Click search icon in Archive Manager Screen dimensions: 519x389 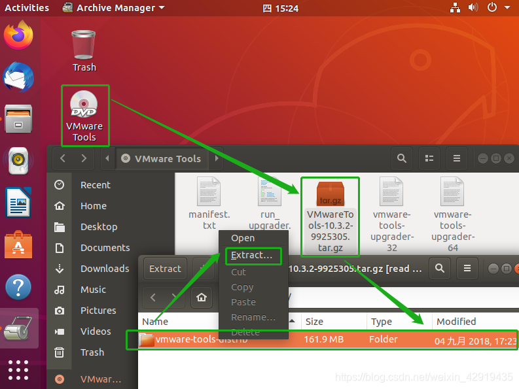(440, 268)
